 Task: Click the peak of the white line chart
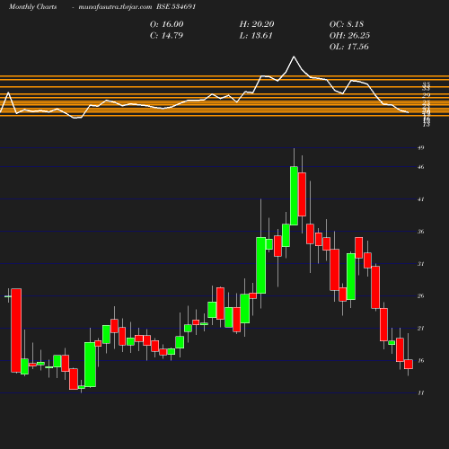point(294,57)
